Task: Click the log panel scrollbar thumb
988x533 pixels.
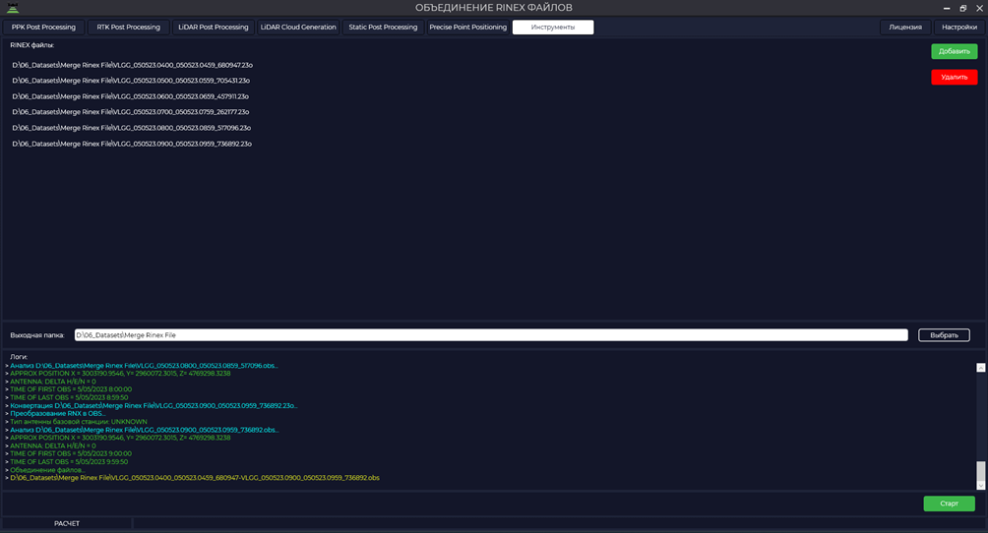Action: tap(980, 471)
